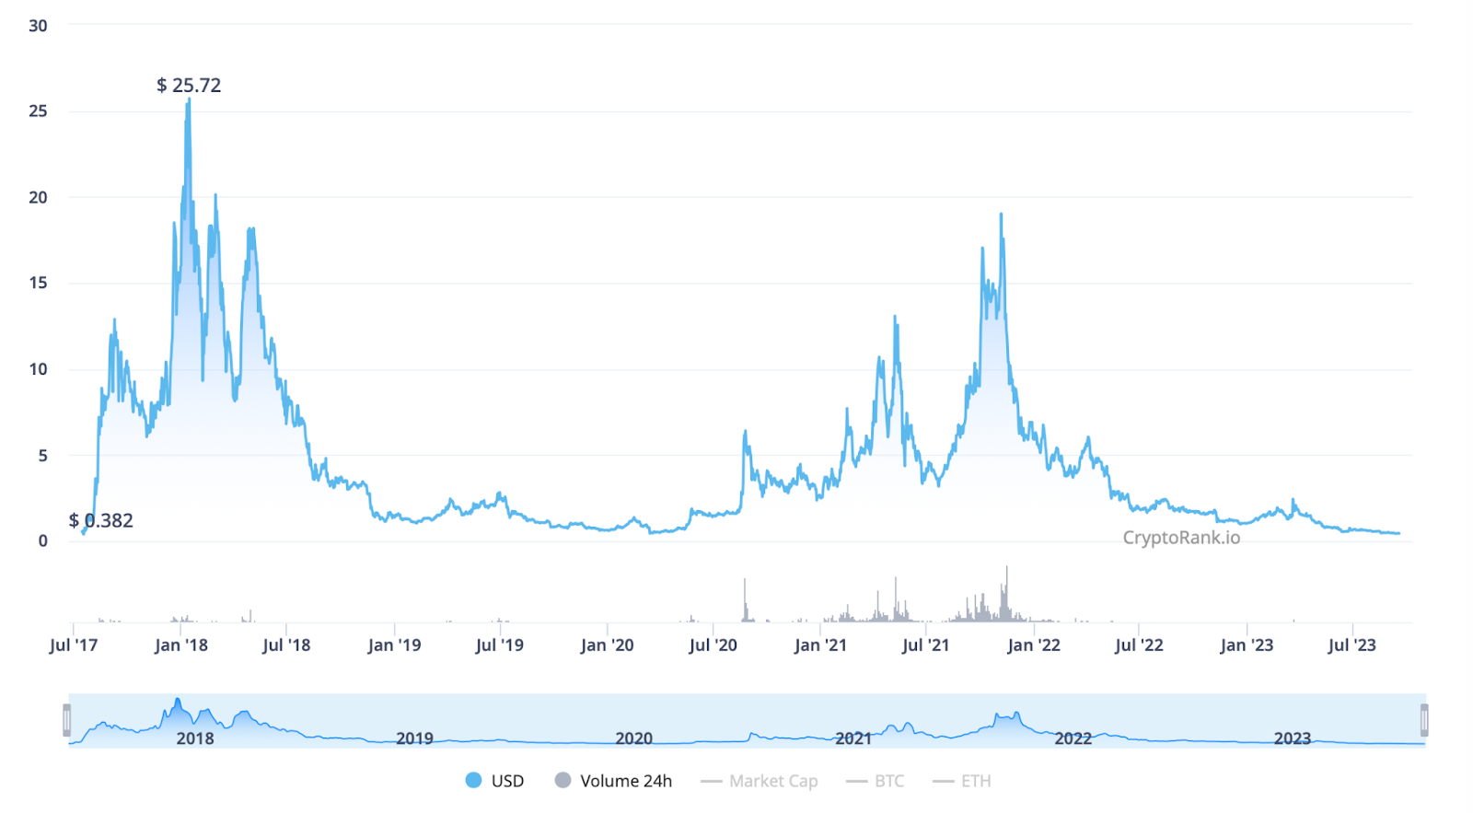Enable the Market Cap series in legend
This screenshot has width=1473, height=813.
click(760, 781)
